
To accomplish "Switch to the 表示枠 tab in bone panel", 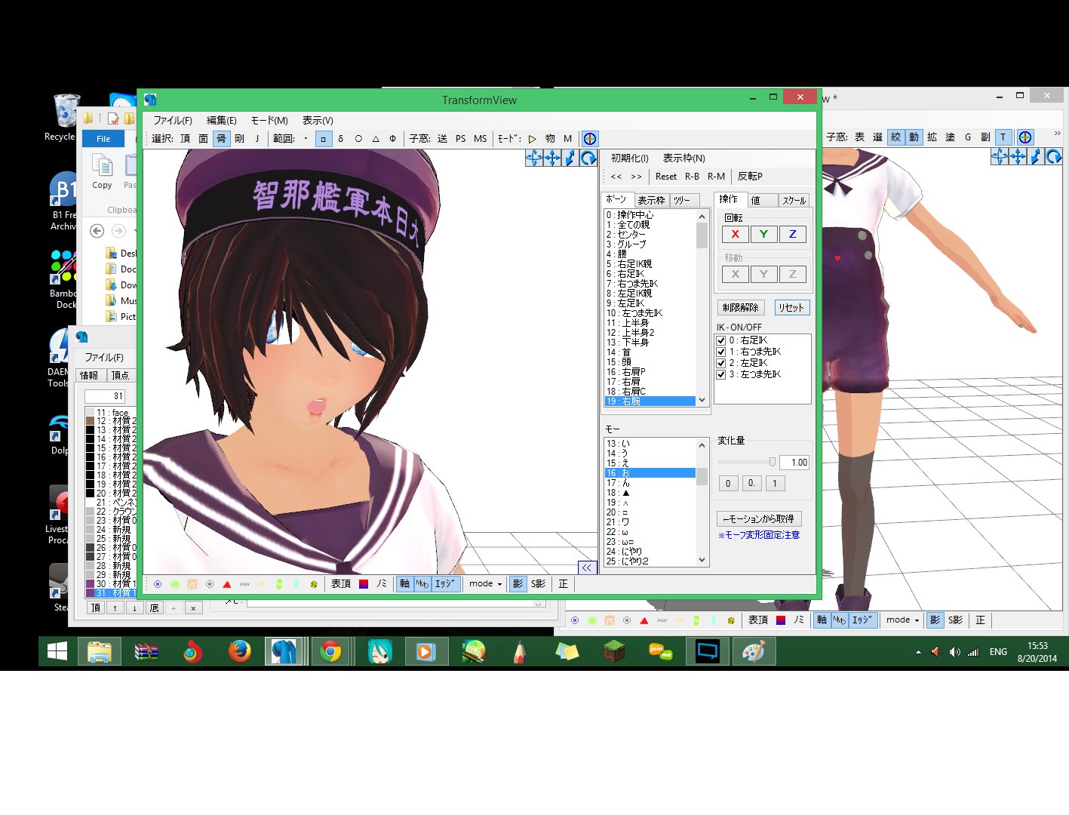I will pyautogui.click(x=652, y=201).
